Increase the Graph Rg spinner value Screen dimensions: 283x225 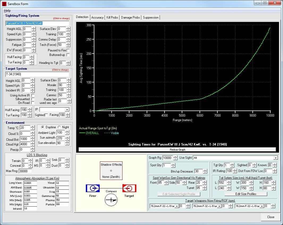pyautogui.click(x=175, y=157)
